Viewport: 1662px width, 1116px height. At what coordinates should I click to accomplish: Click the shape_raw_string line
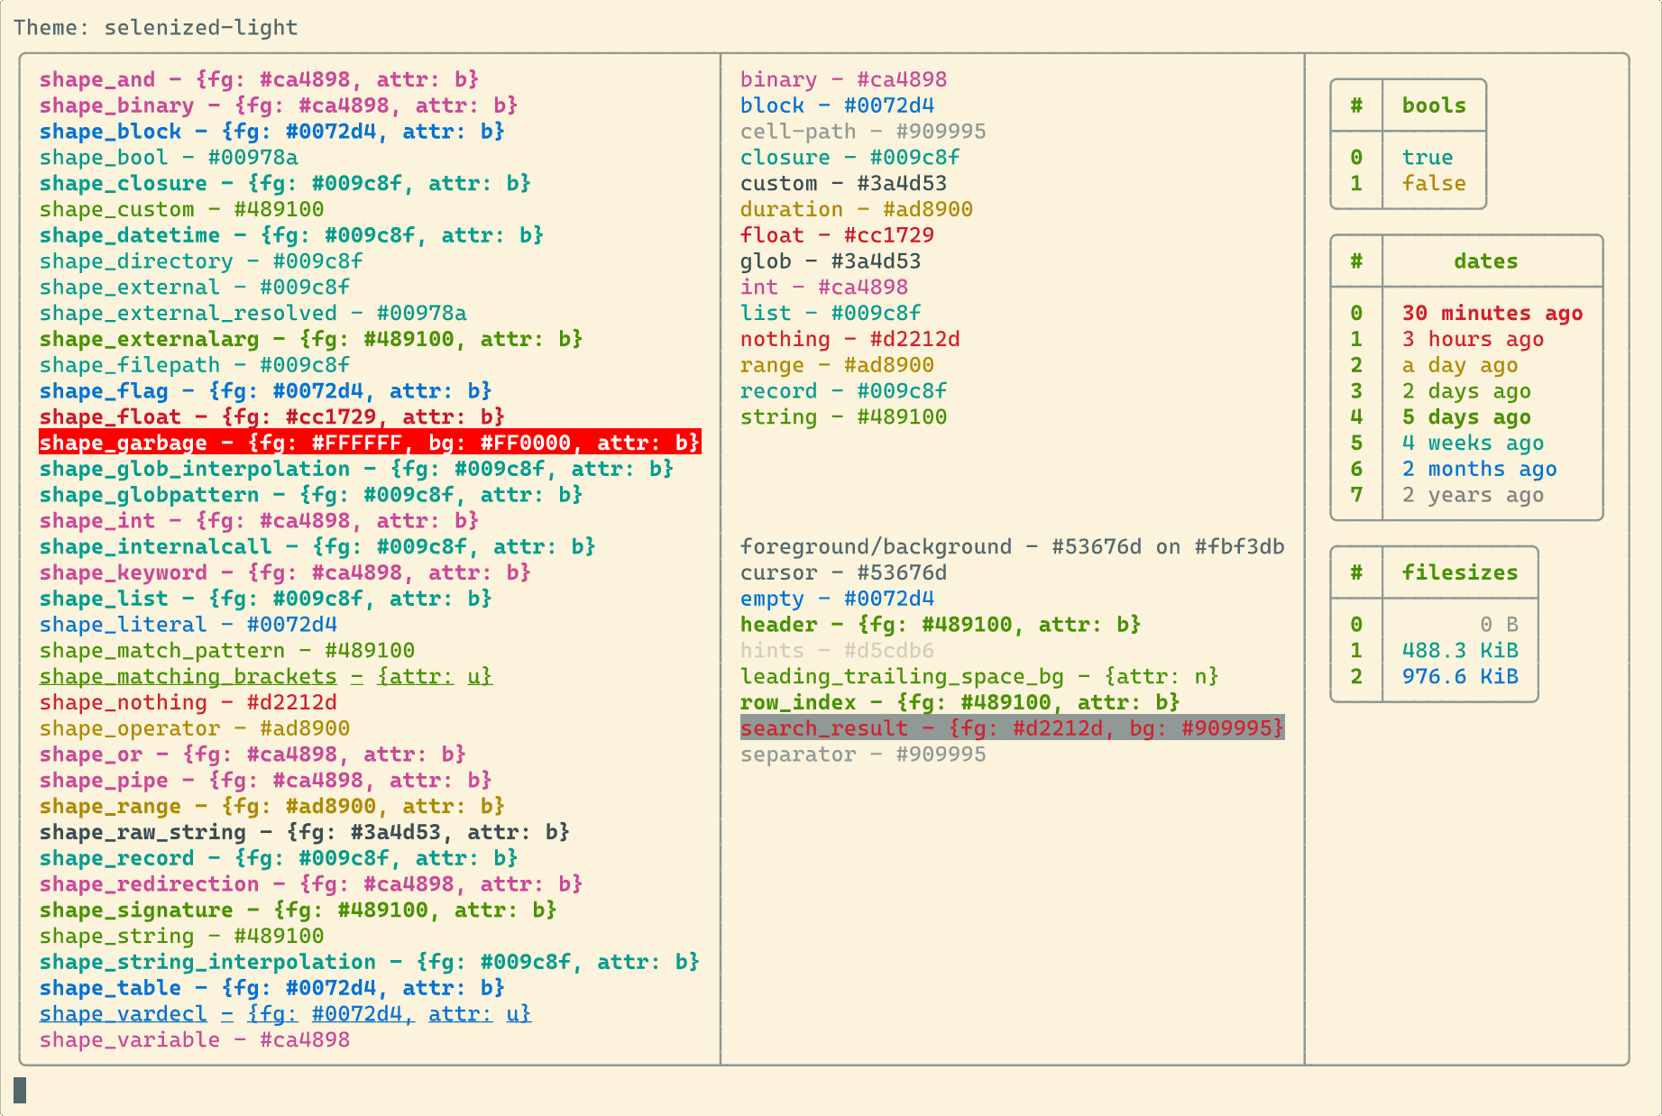pyautogui.click(x=305, y=833)
